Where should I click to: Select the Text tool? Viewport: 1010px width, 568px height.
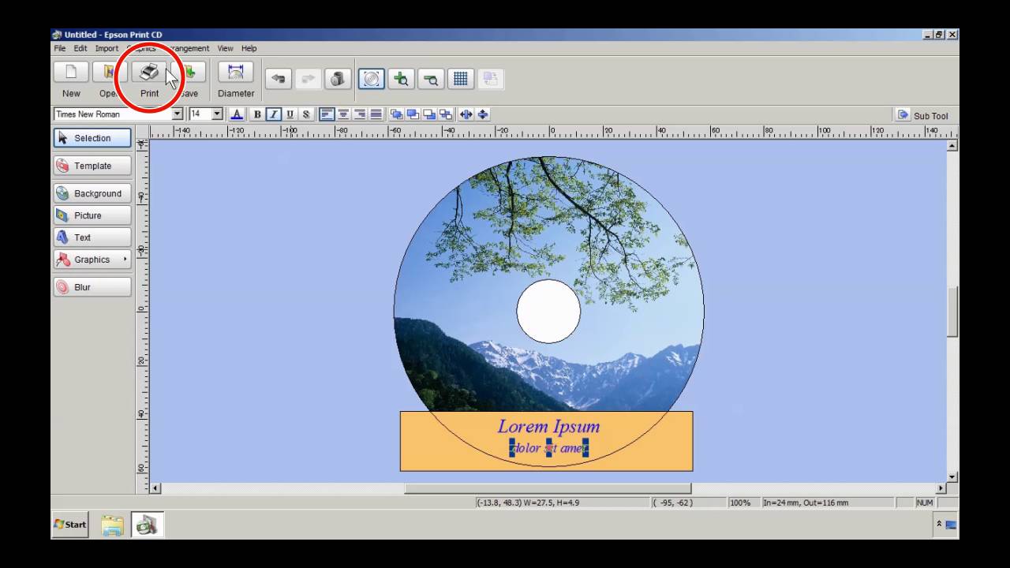click(92, 237)
